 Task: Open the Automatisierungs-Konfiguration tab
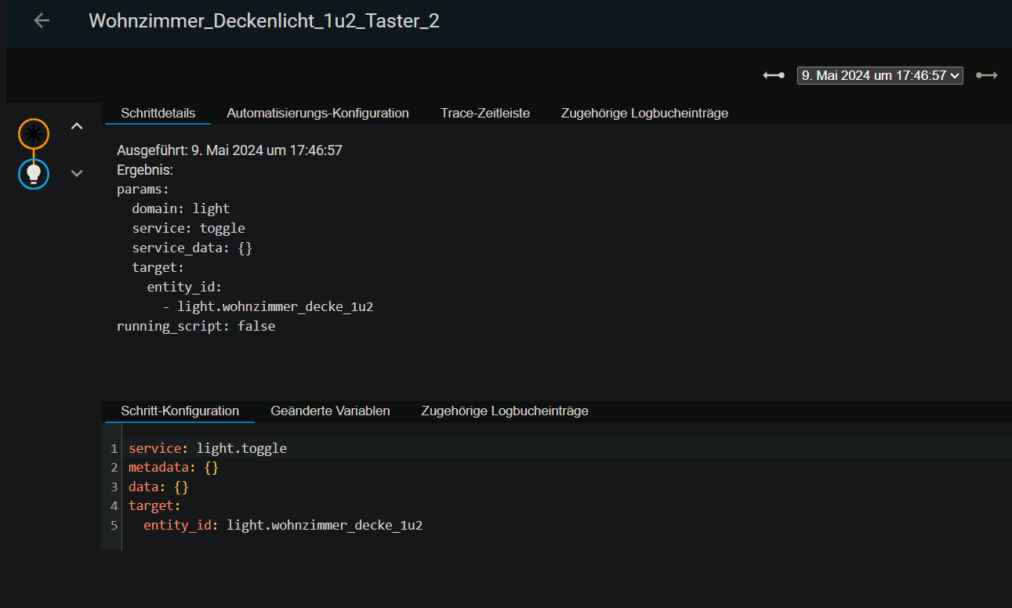coord(317,113)
